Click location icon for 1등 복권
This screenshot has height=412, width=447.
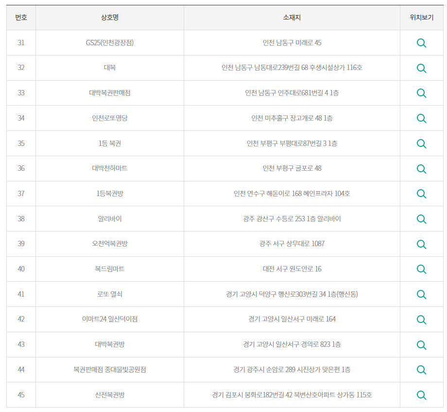(421, 143)
